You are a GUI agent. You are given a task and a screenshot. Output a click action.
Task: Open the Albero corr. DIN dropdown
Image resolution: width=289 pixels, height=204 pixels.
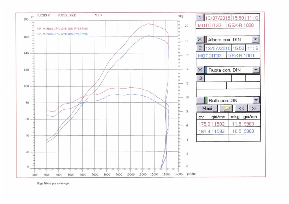(256, 39)
